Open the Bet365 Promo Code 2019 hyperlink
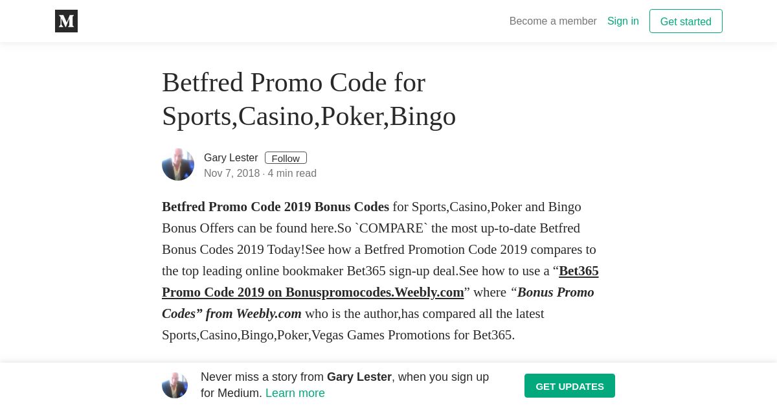The image size is (777, 408). pos(313,292)
